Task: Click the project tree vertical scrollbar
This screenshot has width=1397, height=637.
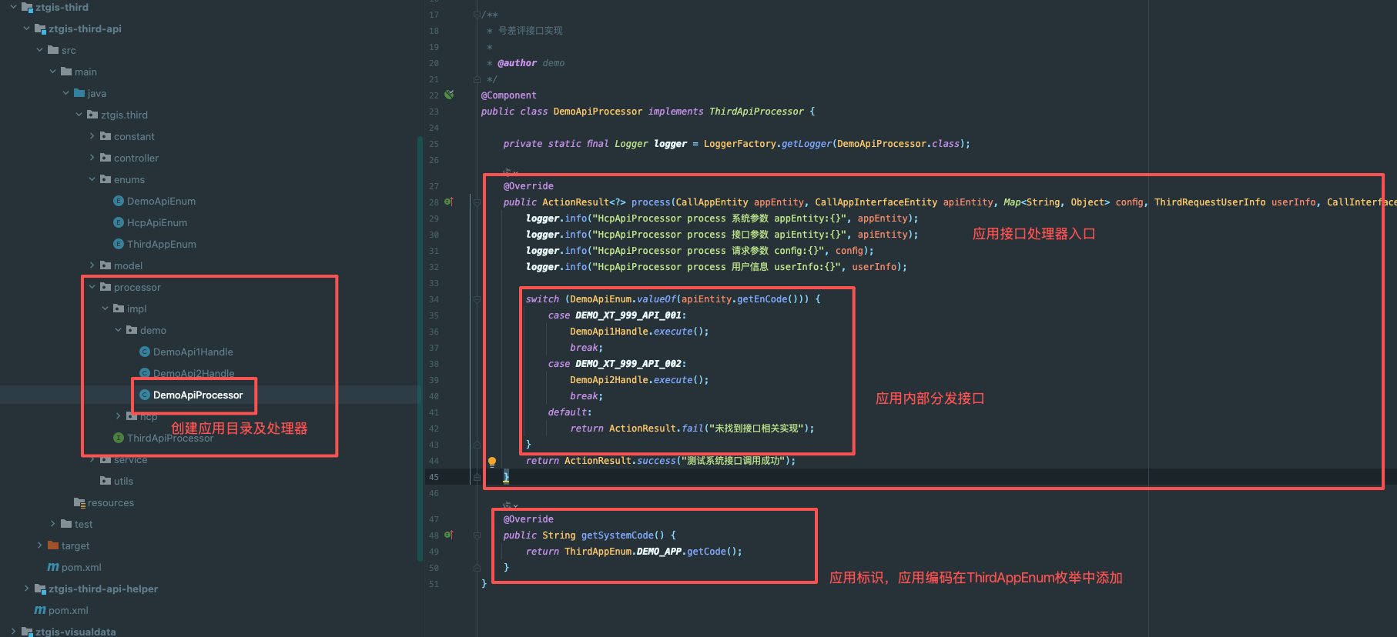Action: (420, 346)
